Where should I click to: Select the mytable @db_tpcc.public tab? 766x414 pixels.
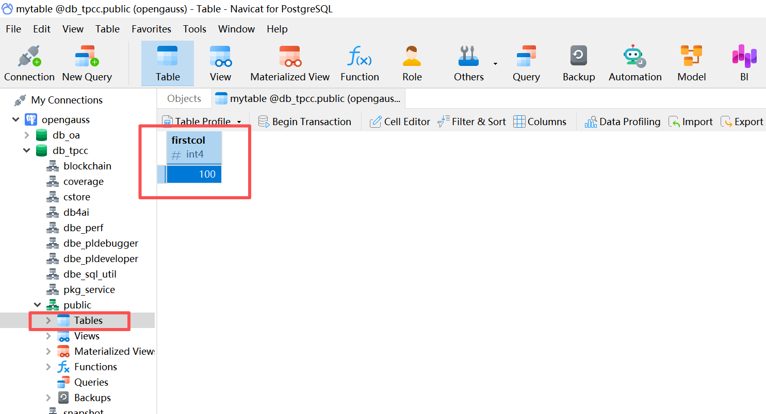308,98
